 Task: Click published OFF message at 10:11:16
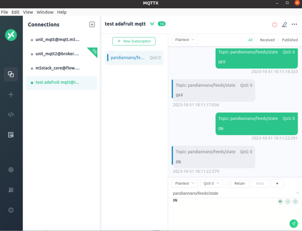point(257,58)
